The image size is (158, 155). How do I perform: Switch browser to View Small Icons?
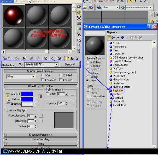(x=118, y=38)
